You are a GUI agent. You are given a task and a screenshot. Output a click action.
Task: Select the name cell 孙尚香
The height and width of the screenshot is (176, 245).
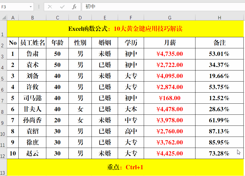(x=32, y=120)
